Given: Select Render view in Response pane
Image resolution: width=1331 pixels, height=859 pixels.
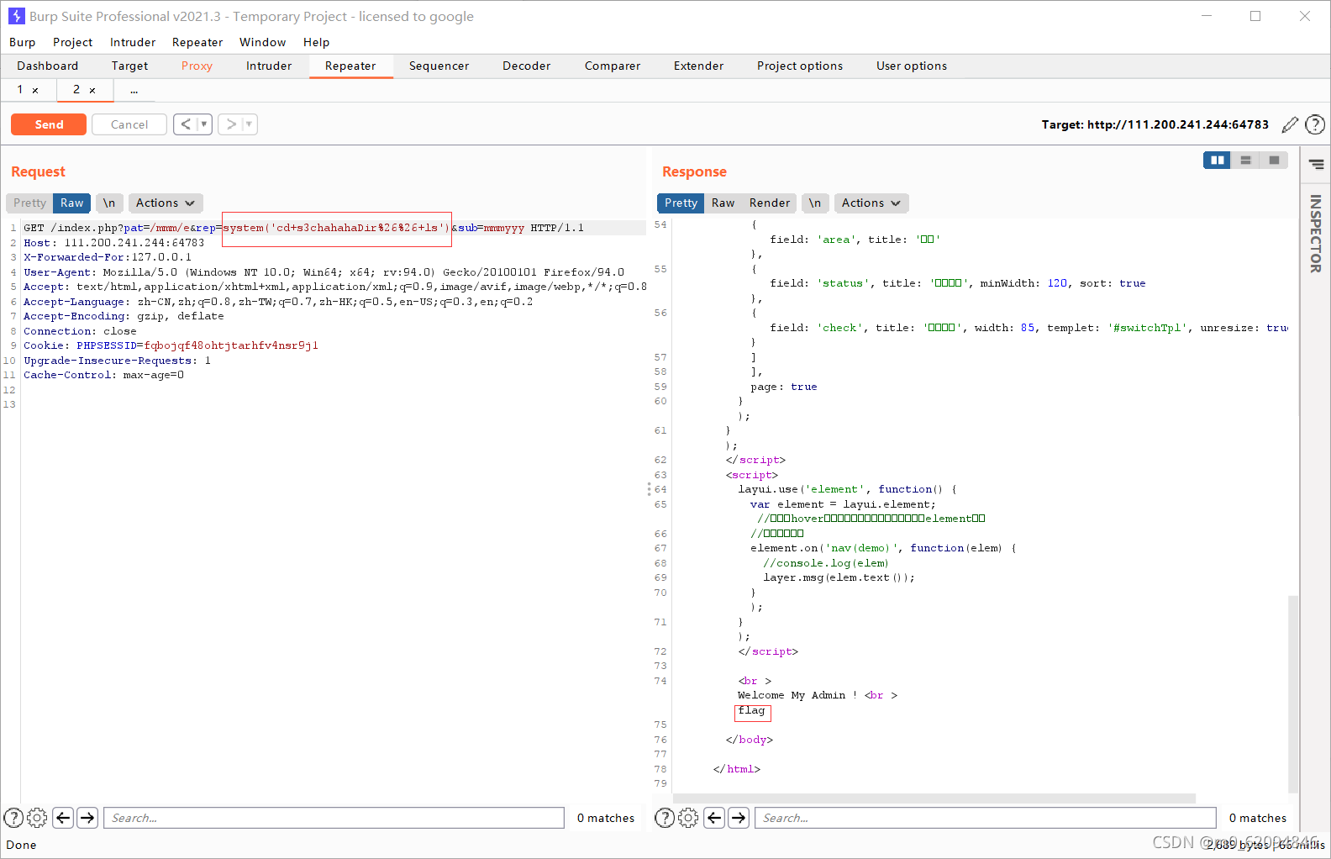Looking at the screenshot, I should [x=770, y=203].
